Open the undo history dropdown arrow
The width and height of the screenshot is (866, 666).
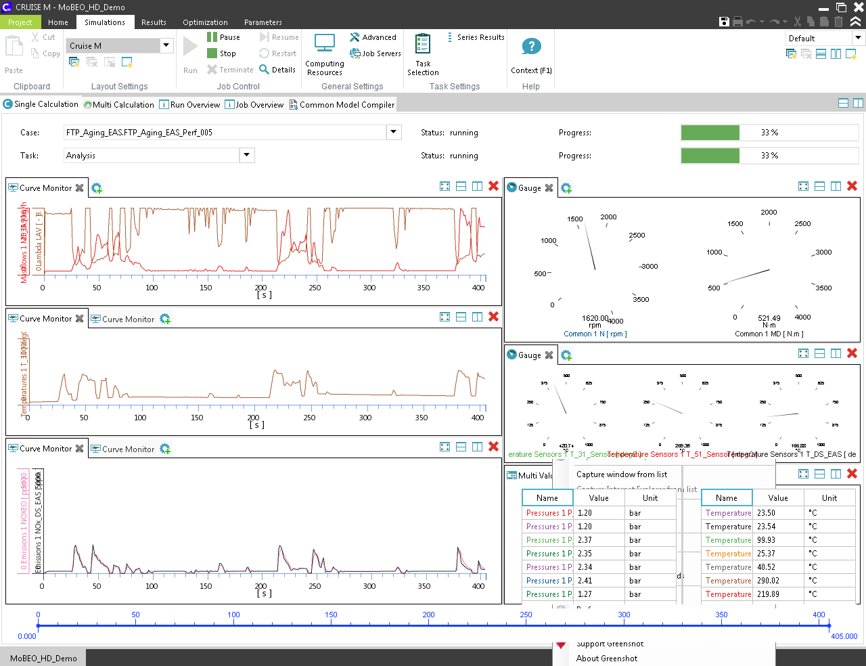click(762, 22)
